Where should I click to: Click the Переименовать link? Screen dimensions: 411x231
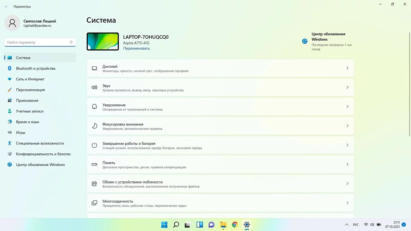(136, 49)
